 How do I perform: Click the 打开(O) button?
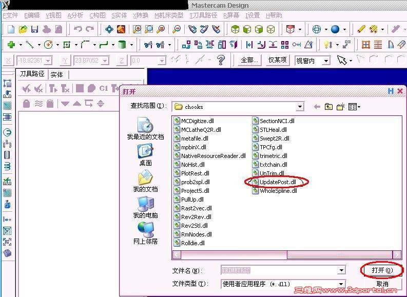tap(382, 270)
